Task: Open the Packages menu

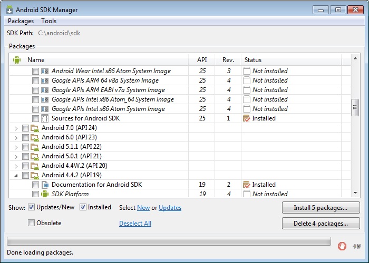Action: (x=21, y=21)
